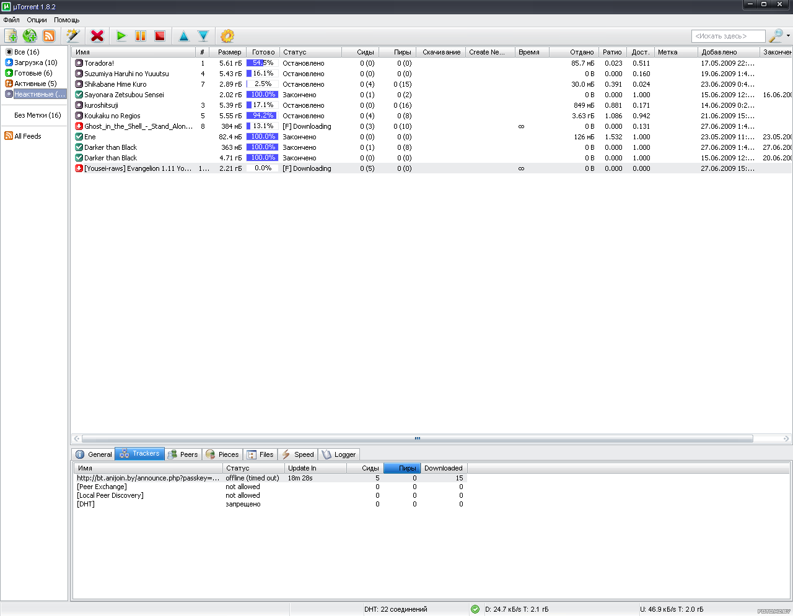Select Evangelion 1.11 Yousei-raws torrent
This screenshot has width=793, height=616.
[431, 168]
